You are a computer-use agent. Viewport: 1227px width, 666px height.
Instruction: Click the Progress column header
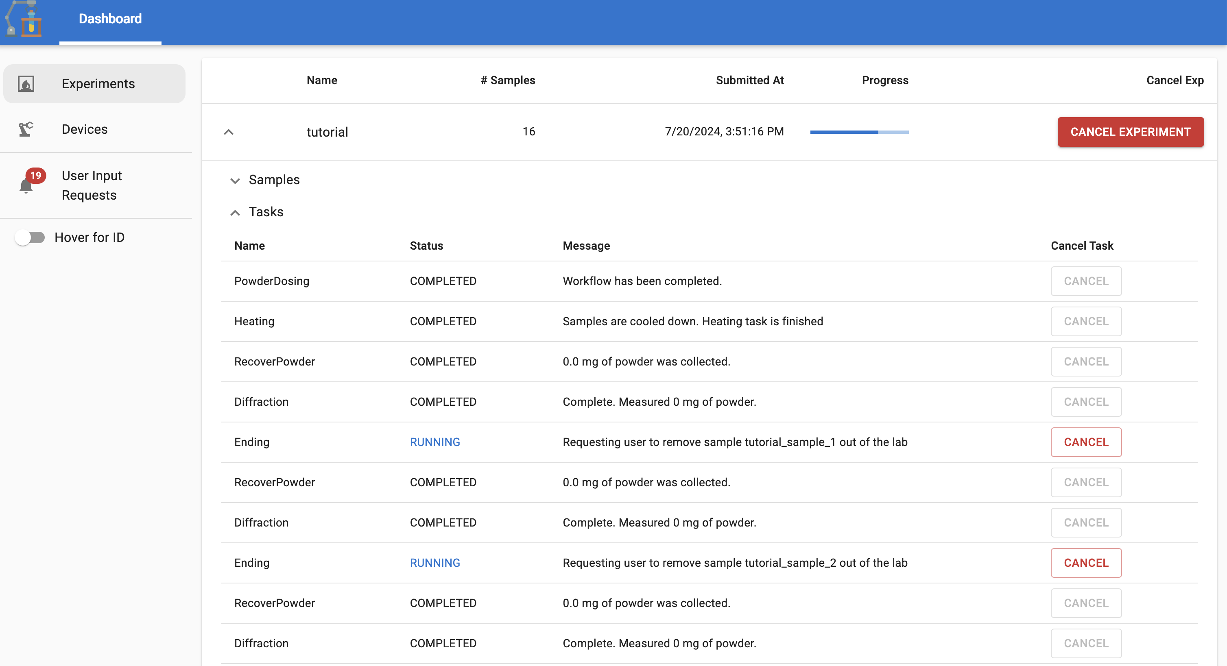[x=885, y=80]
